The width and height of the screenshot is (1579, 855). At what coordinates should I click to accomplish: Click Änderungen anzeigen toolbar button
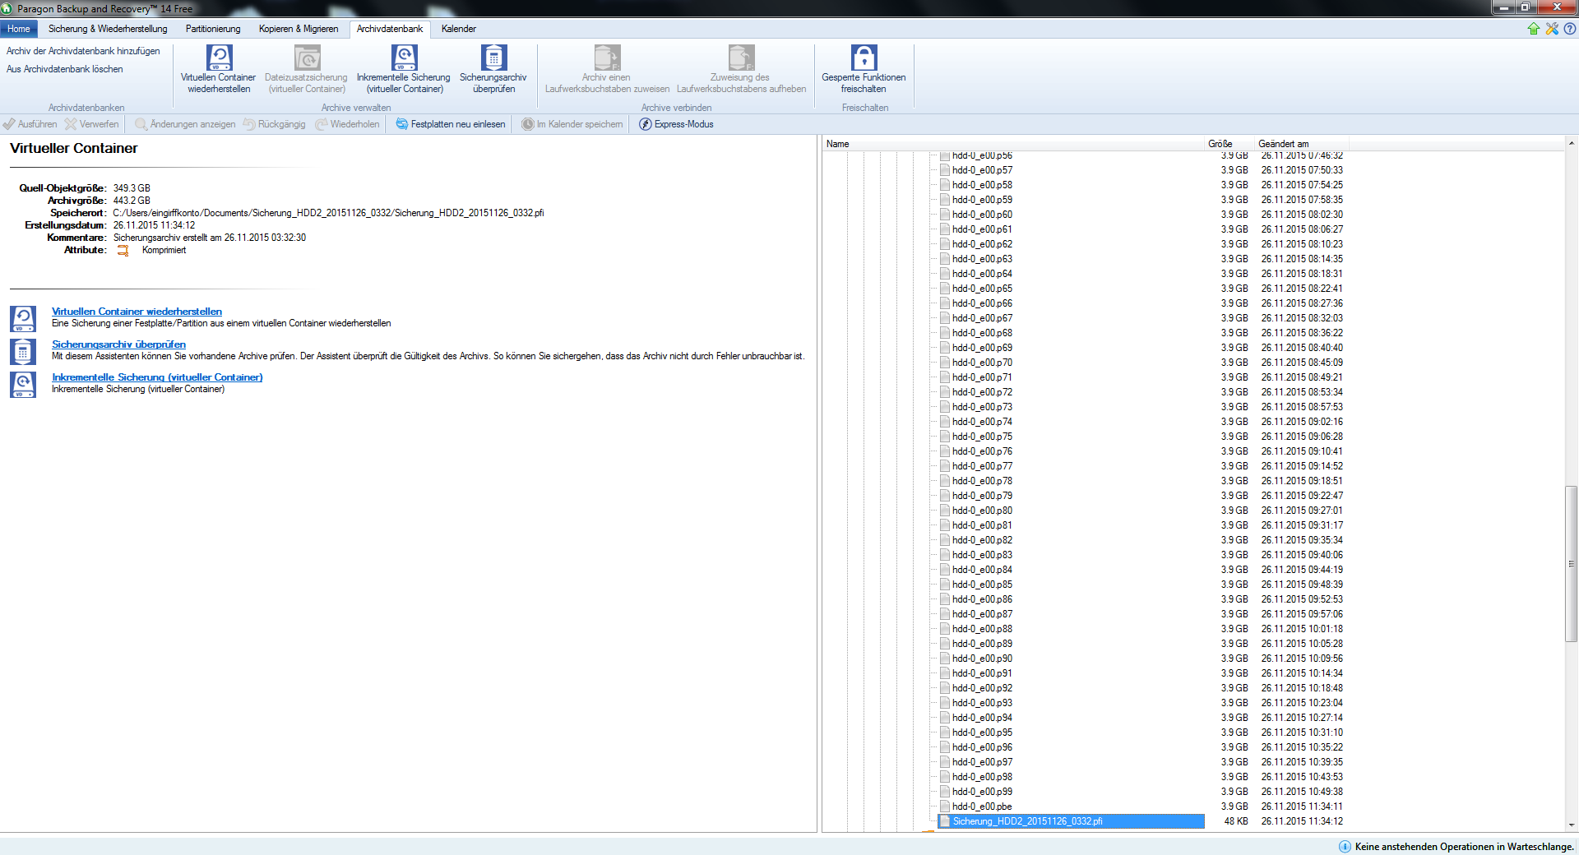pyautogui.click(x=185, y=124)
